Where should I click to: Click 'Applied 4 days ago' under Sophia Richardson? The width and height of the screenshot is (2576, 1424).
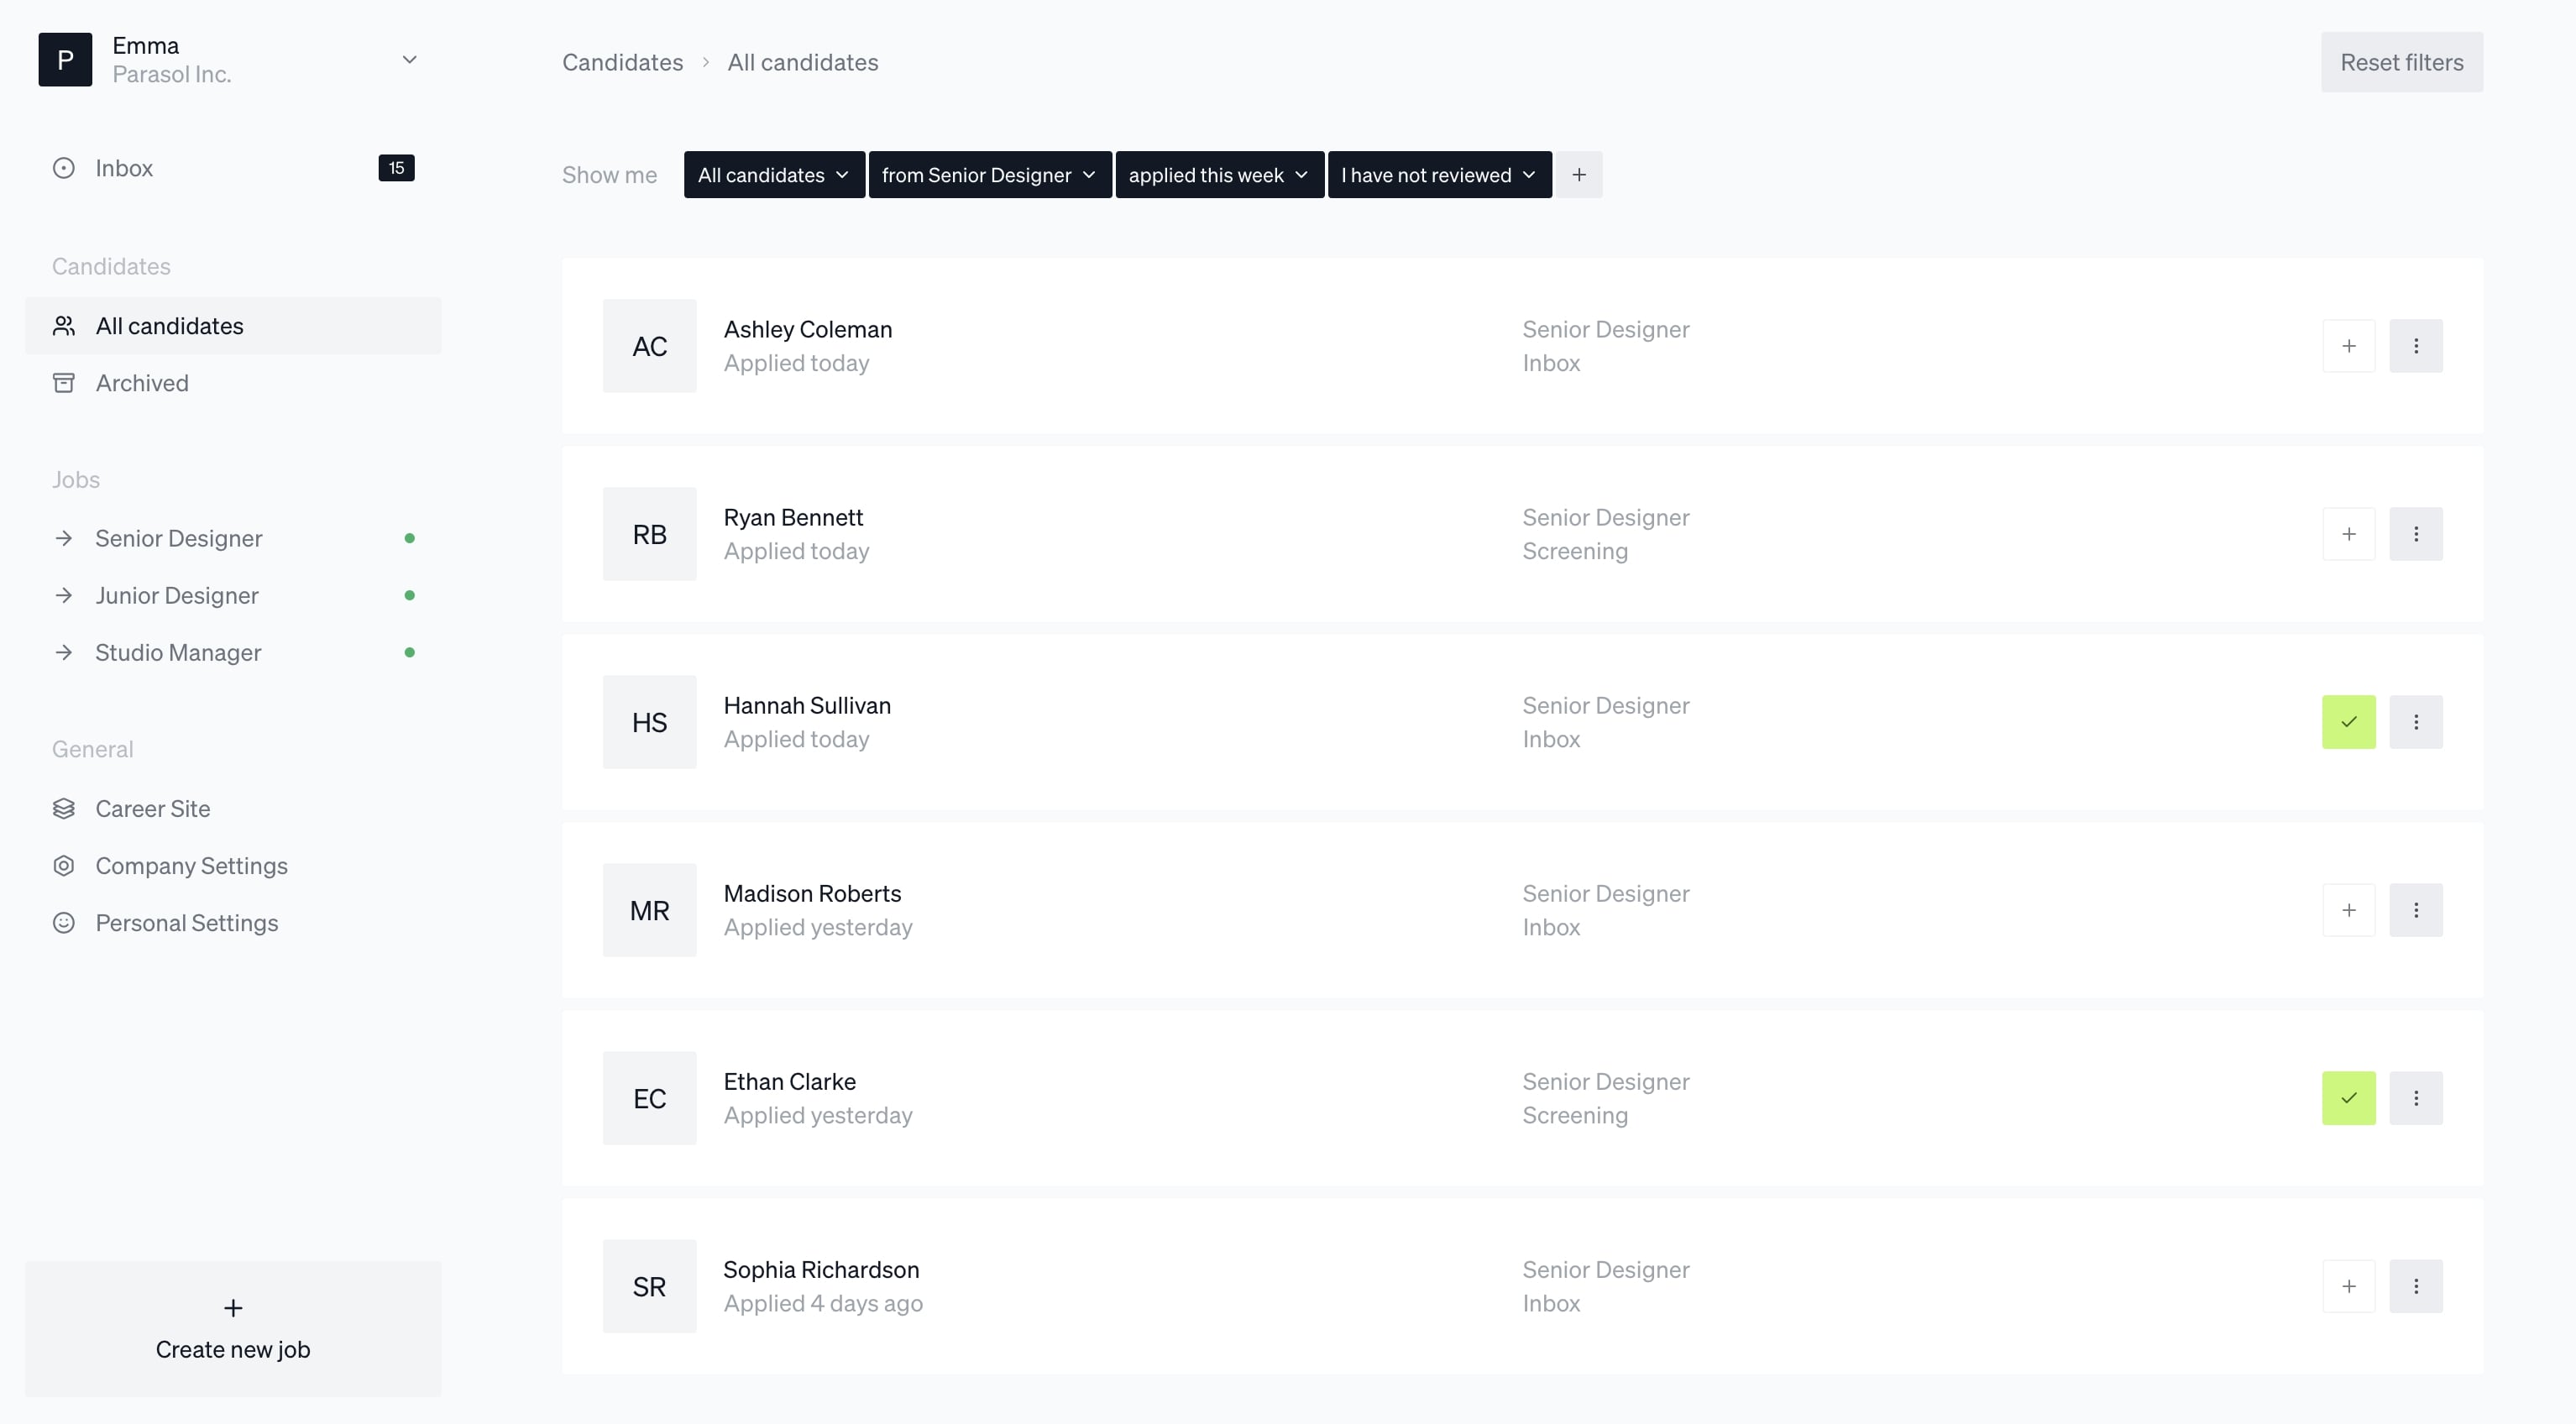coord(823,1303)
